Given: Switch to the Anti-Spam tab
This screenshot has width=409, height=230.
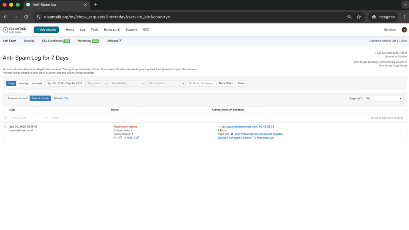Looking at the screenshot, I should [x=10, y=41].
